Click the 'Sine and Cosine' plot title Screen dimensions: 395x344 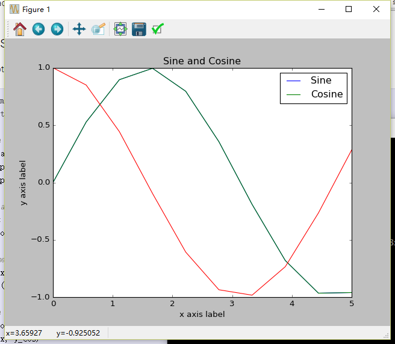(202, 61)
